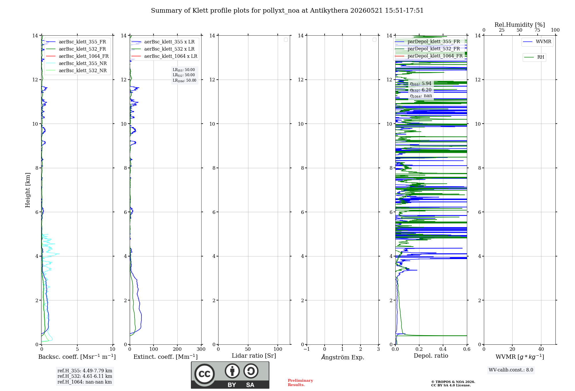The width and height of the screenshot is (575, 391).
Task: Click the WVMR [g*kg⁻¹] axis label
Action: pos(520,357)
